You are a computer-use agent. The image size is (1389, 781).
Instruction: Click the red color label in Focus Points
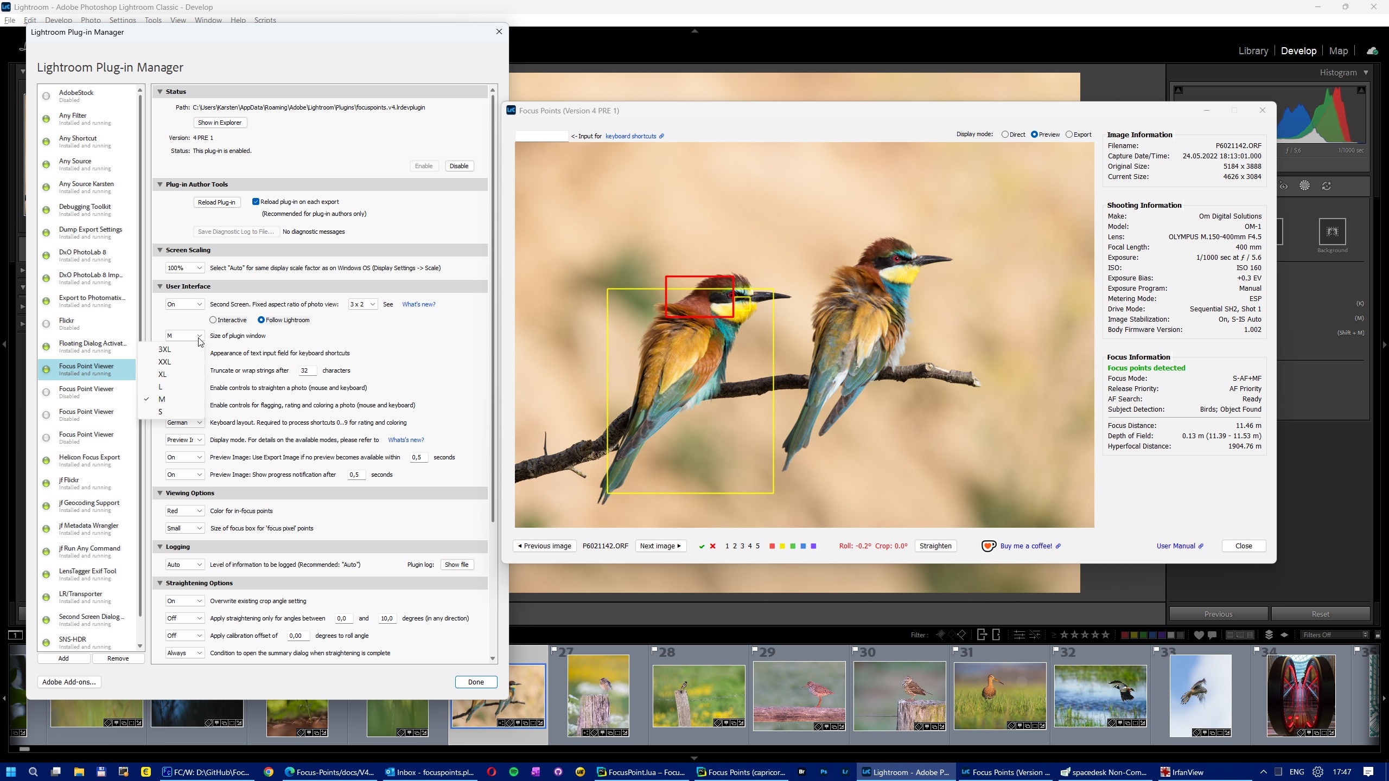click(x=772, y=546)
